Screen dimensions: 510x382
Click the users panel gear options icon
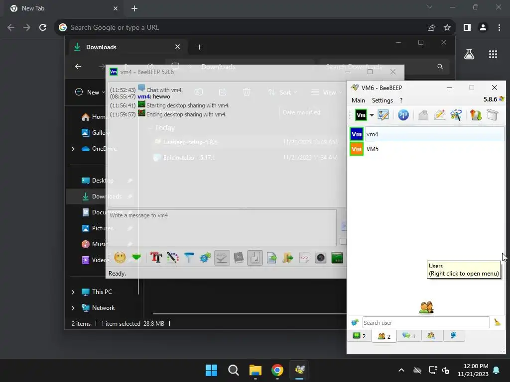[355, 322]
